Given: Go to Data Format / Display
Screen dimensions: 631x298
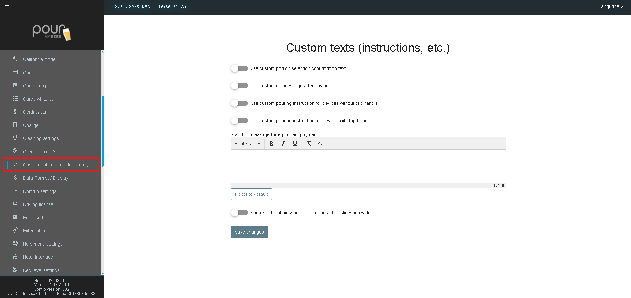Looking at the screenshot, I should click(45, 178).
